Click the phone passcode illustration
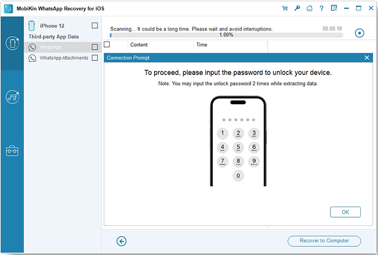 (x=238, y=141)
